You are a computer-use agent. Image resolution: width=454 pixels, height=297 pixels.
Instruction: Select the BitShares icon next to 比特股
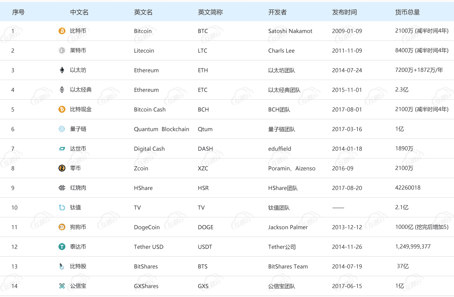tap(62, 266)
